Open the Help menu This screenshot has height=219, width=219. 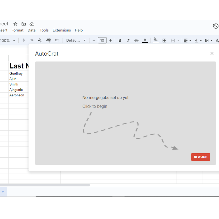tap(79, 30)
